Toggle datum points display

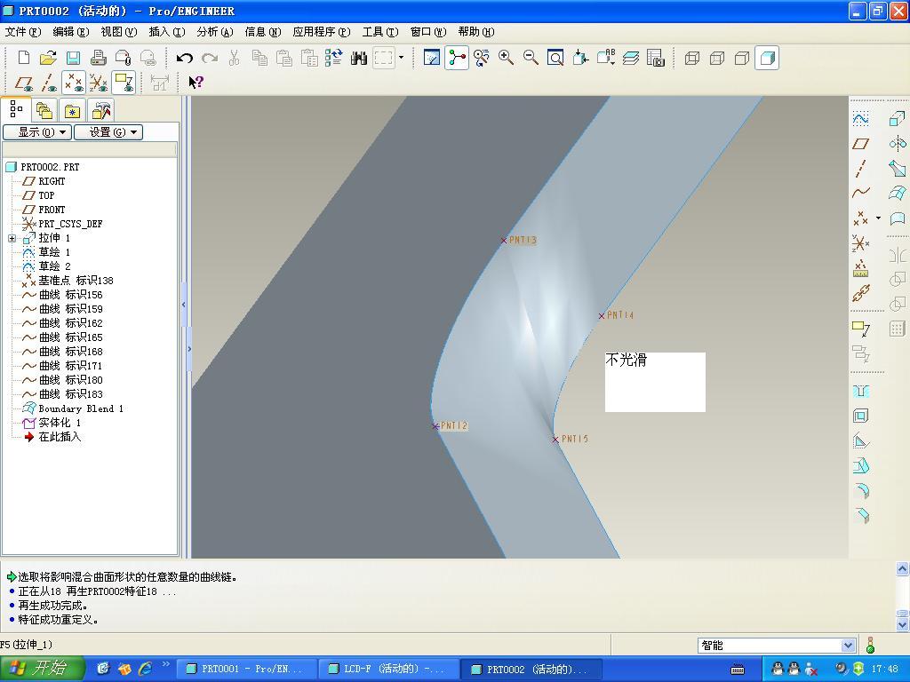point(74,83)
